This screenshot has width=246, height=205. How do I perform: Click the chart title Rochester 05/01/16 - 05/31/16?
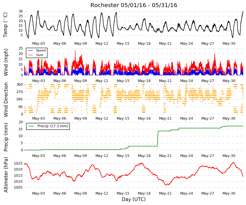pyautogui.click(x=134, y=5)
